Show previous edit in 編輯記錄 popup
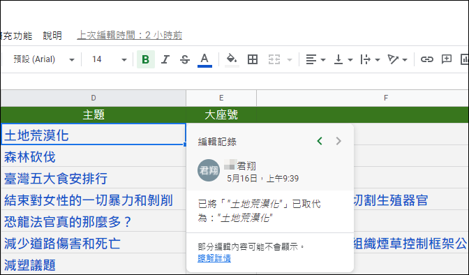Viewport: 469px width, 275px height. click(320, 141)
